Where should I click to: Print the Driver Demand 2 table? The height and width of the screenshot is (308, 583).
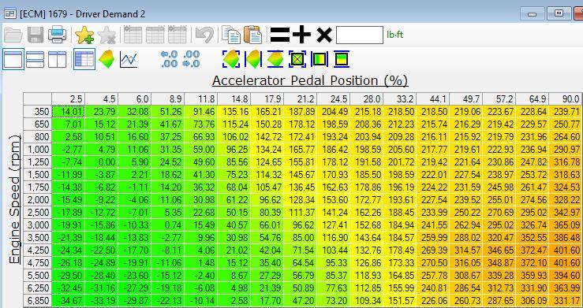tap(58, 35)
